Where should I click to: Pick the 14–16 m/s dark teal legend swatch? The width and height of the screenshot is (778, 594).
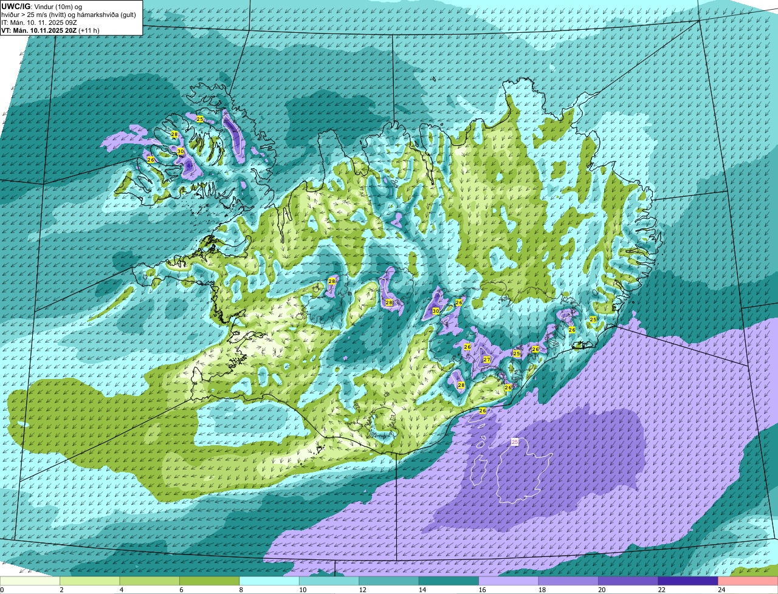tap(450, 581)
